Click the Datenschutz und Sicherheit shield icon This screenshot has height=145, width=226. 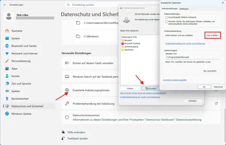tap(7, 106)
